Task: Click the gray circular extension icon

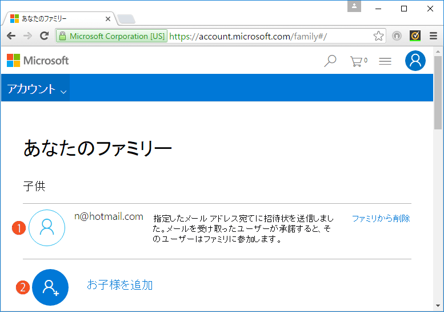Action: 397,36
